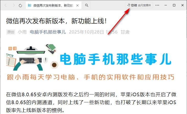This screenshot has height=114, width=187.
Task: Open search with the magnifier icon
Action: (87, 5)
